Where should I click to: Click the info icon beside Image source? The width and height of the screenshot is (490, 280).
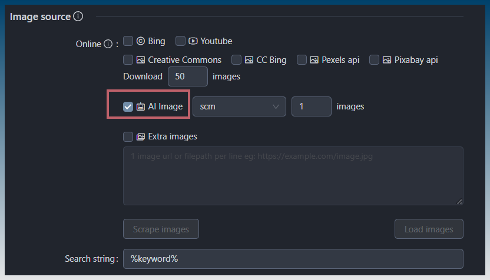click(x=78, y=16)
